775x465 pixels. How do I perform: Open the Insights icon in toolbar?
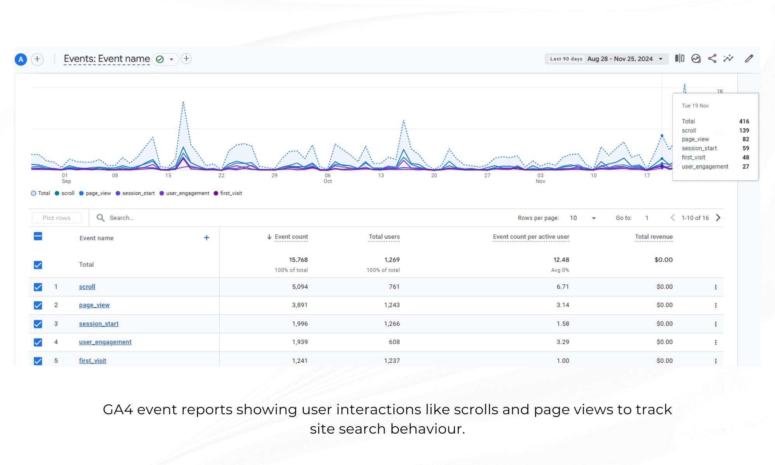(696, 59)
